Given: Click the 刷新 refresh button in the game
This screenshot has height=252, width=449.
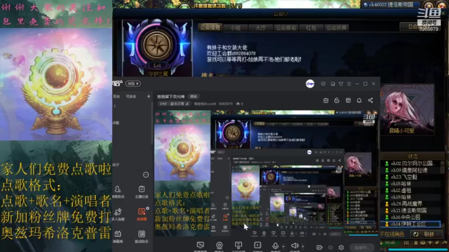Looking at the screenshot, I should click(x=425, y=234).
